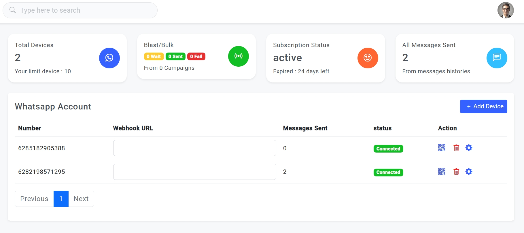Viewport: 524px width, 233px height.
Task: Scan QR code icon for 6282198571295
Action: point(442,172)
